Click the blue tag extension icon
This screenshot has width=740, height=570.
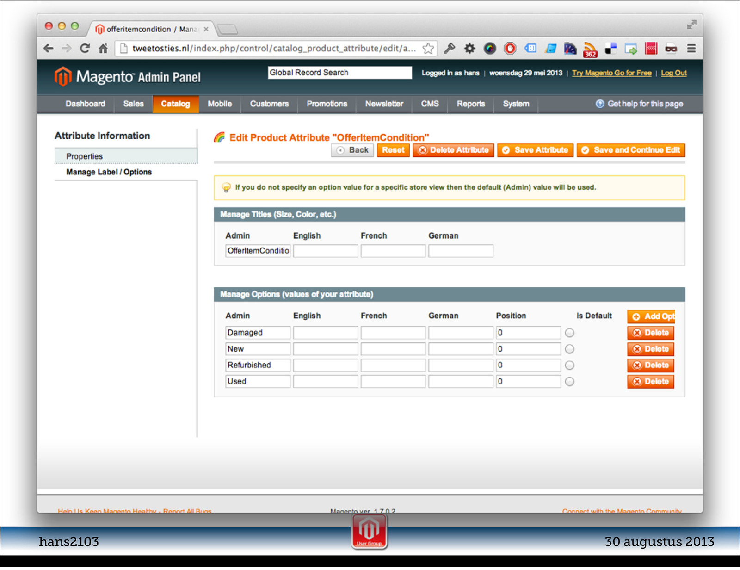(x=530, y=48)
